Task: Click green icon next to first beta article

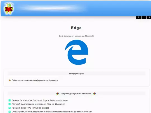Action: point(10,100)
